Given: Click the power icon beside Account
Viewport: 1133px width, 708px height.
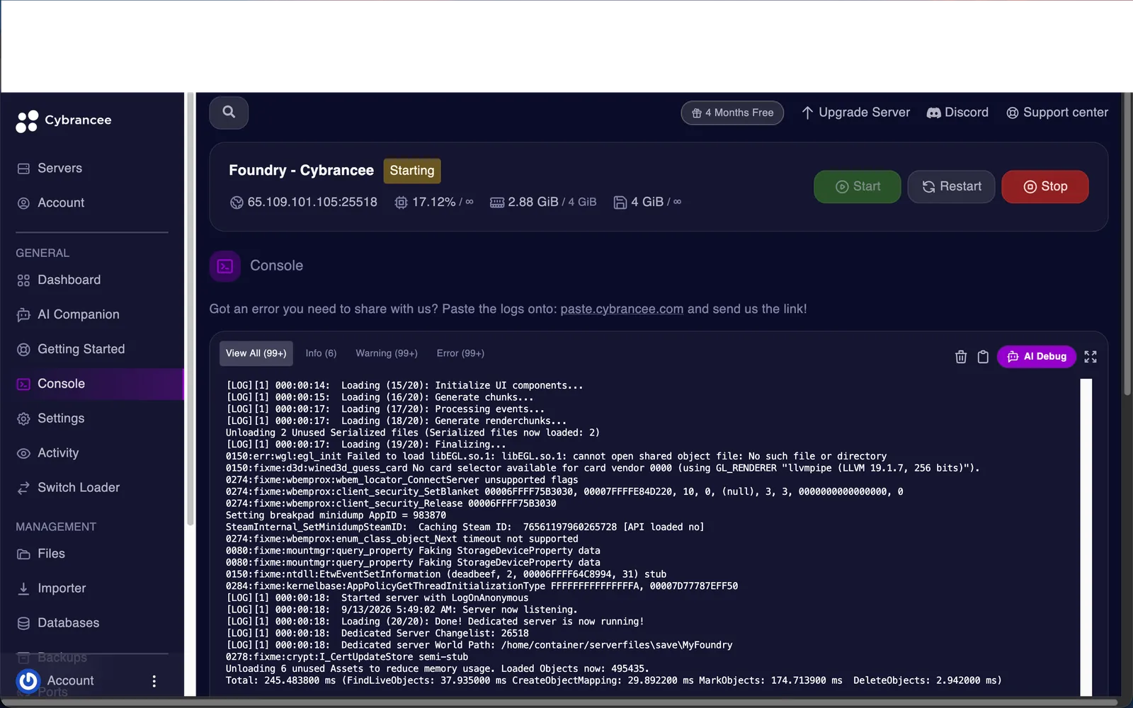Looking at the screenshot, I should click(28, 681).
